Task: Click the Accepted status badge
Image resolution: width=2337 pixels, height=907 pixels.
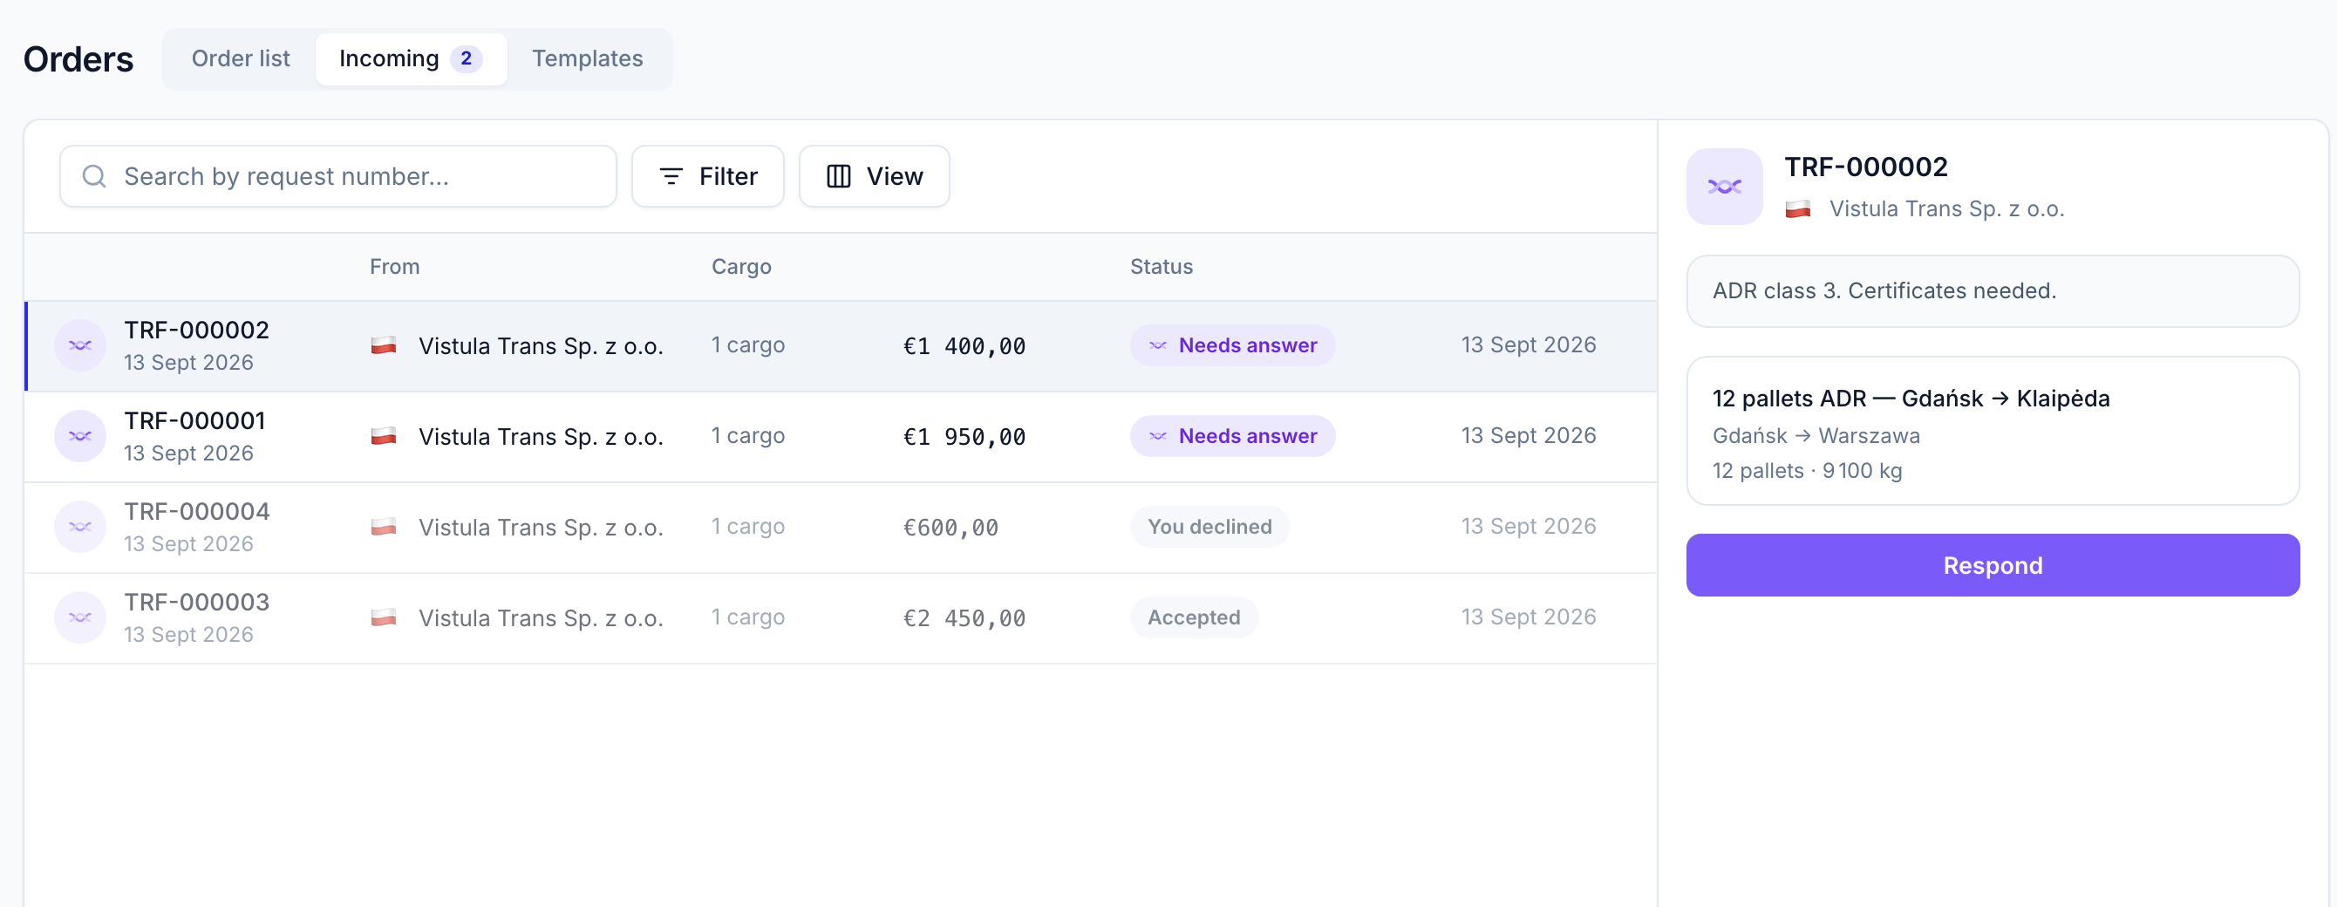Action: [1194, 617]
